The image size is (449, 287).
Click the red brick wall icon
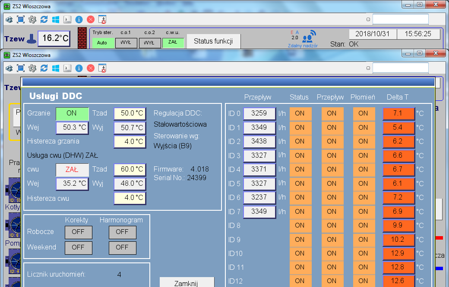point(82,38)
